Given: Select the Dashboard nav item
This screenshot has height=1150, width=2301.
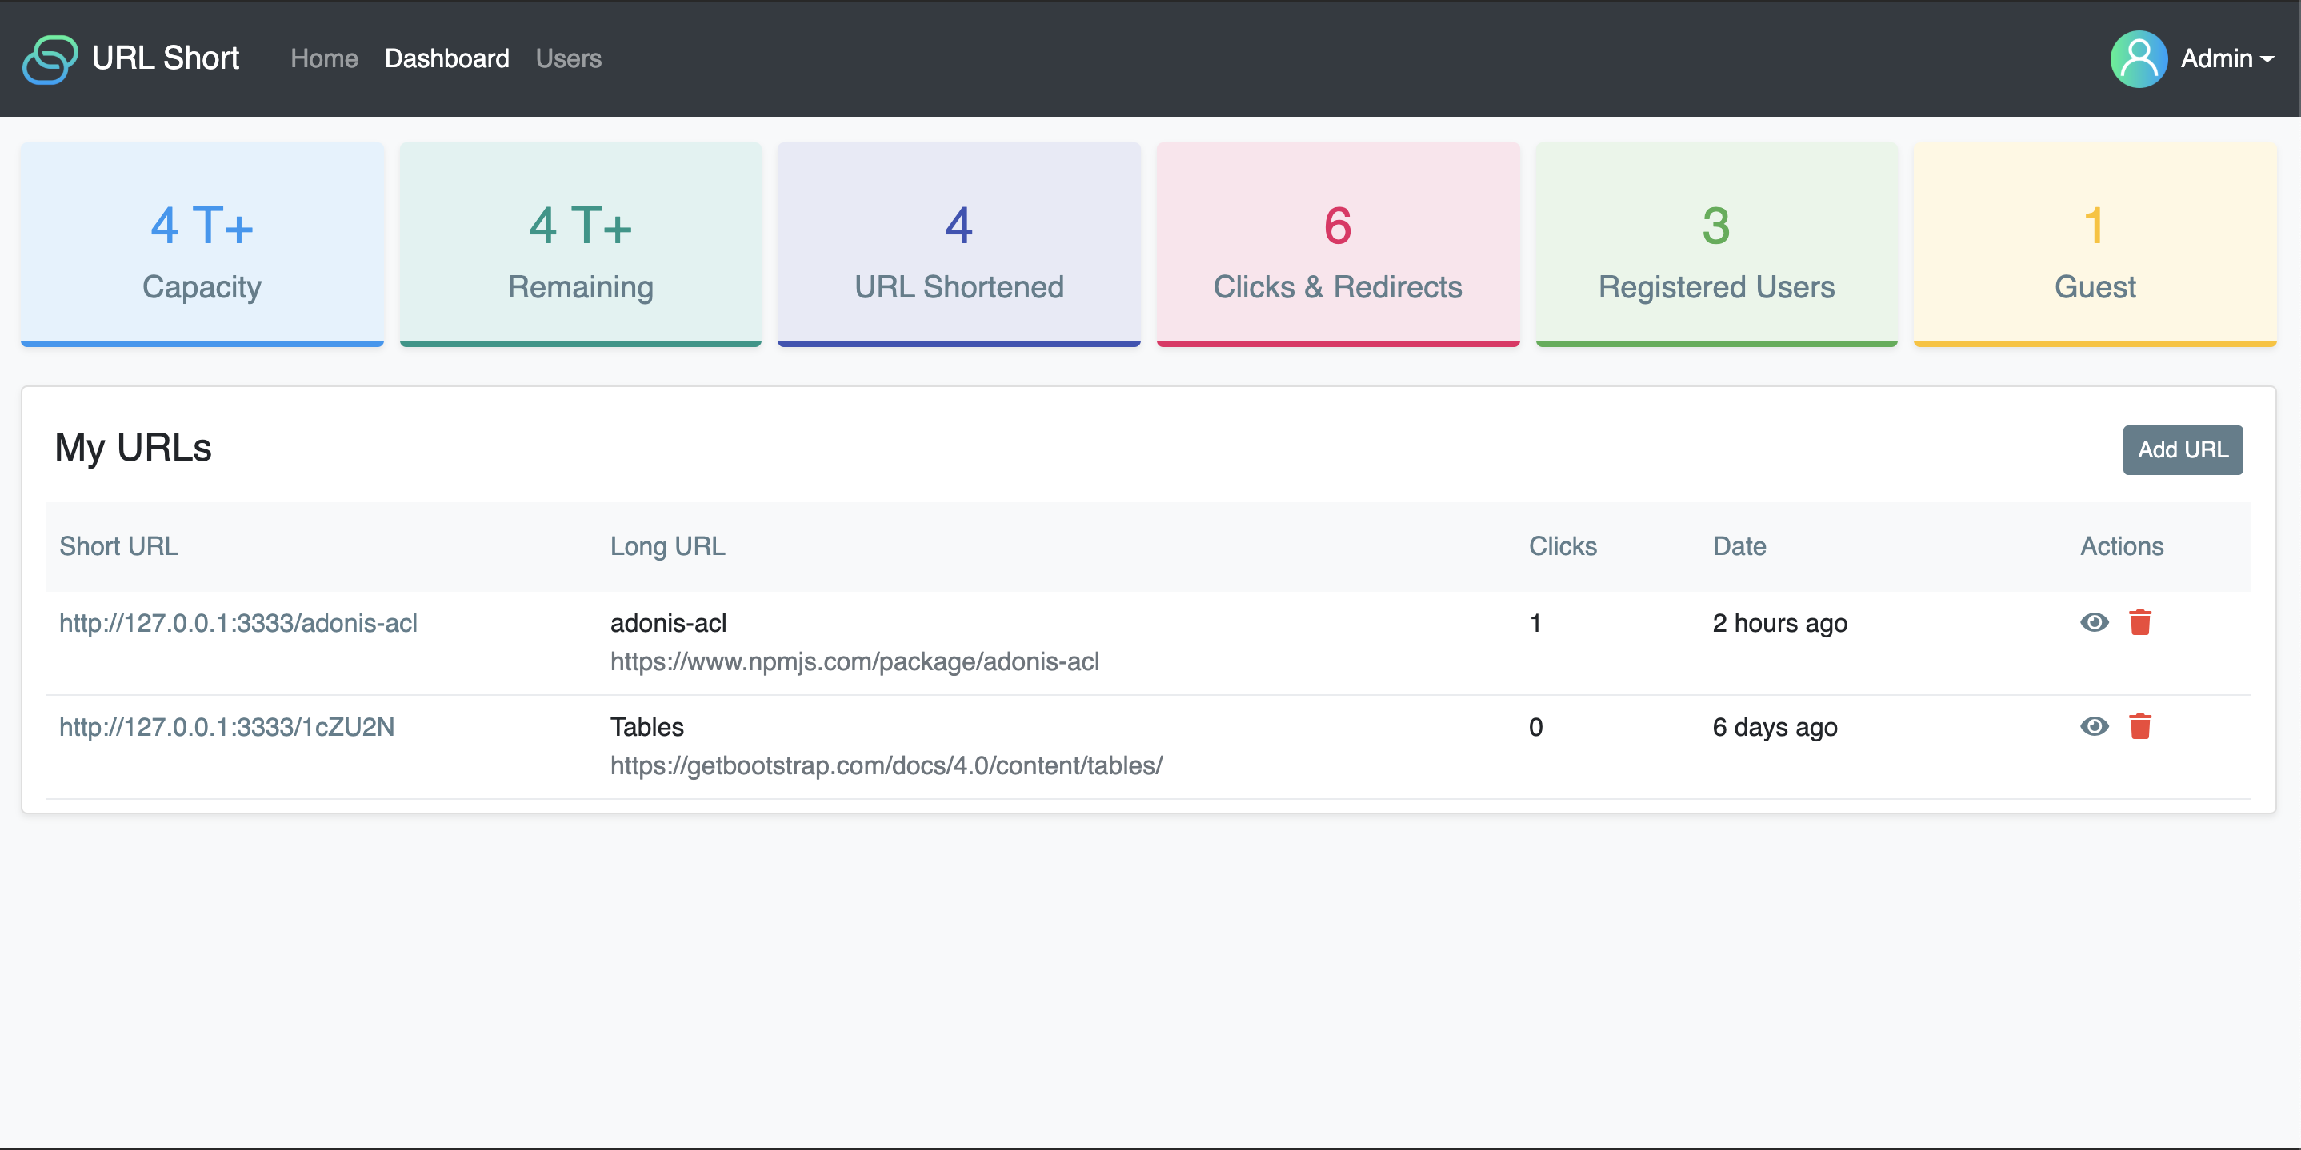Looking at the screenshot, I should point(446,59).
